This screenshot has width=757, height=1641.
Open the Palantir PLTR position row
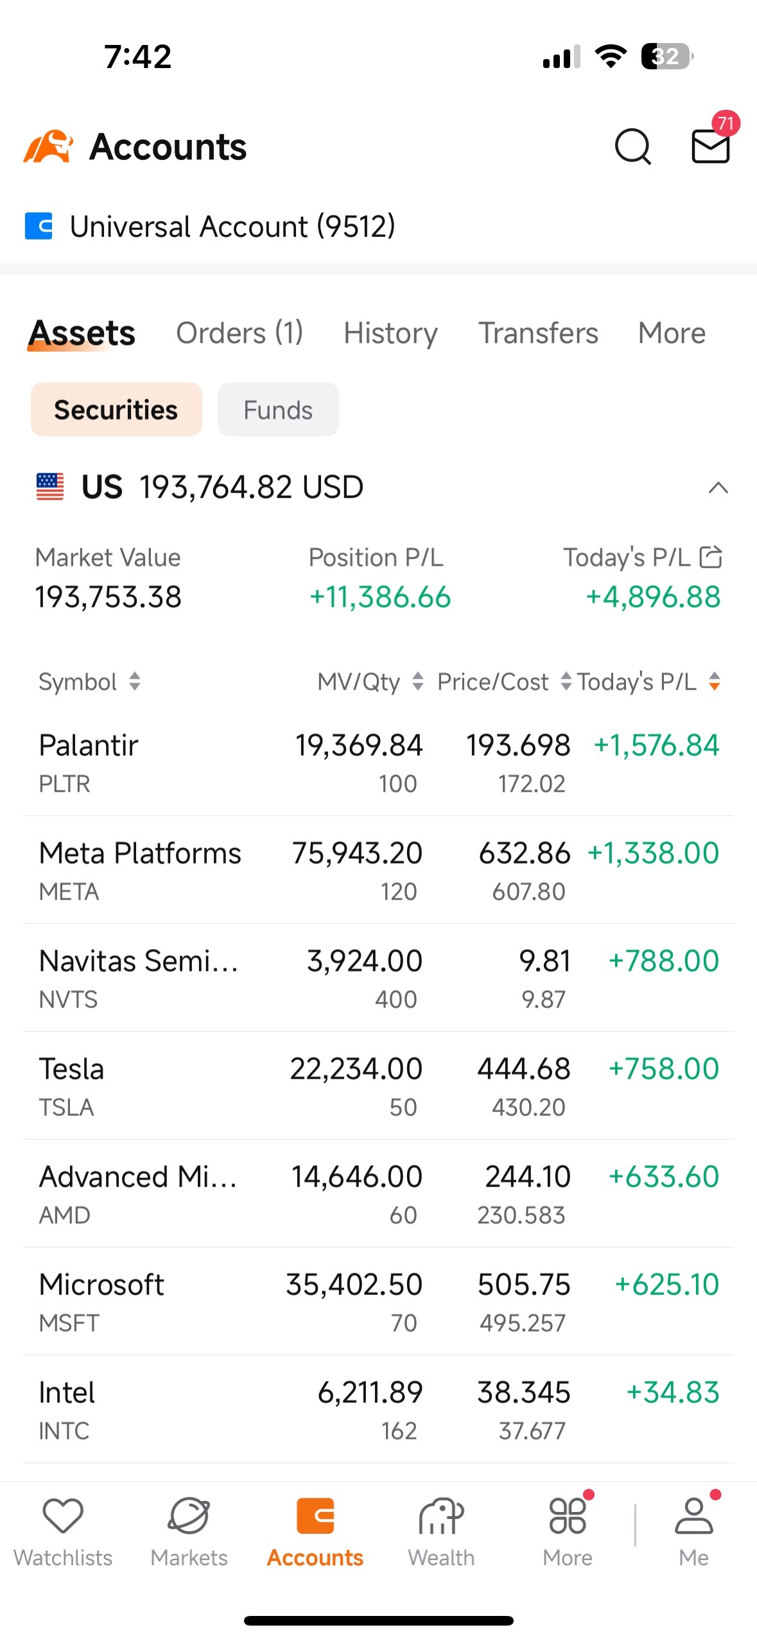[x=378, y=763]
